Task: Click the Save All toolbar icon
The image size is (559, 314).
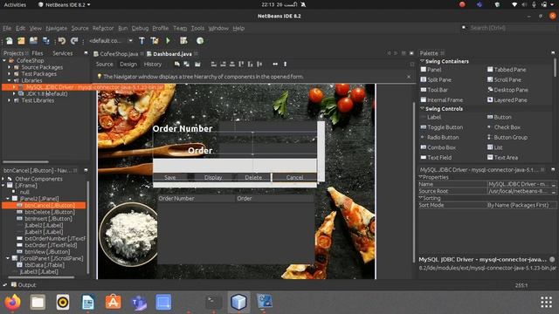Action: [x=46, y=41]
